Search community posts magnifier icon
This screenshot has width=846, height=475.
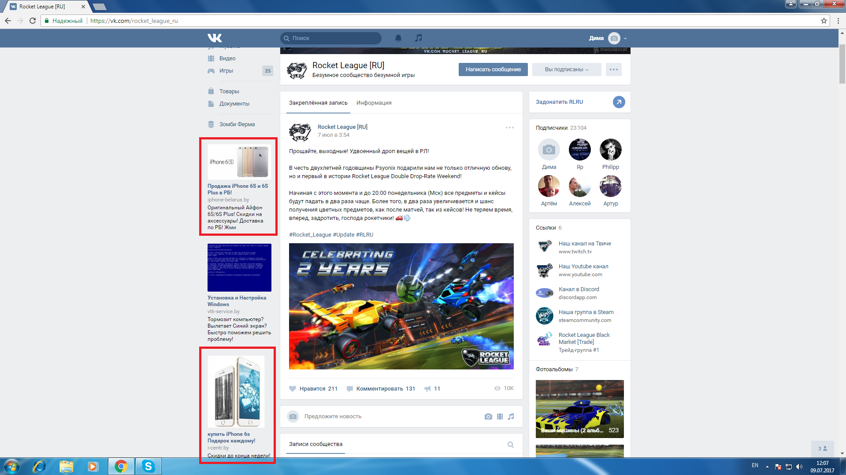(x=510, y=444)
